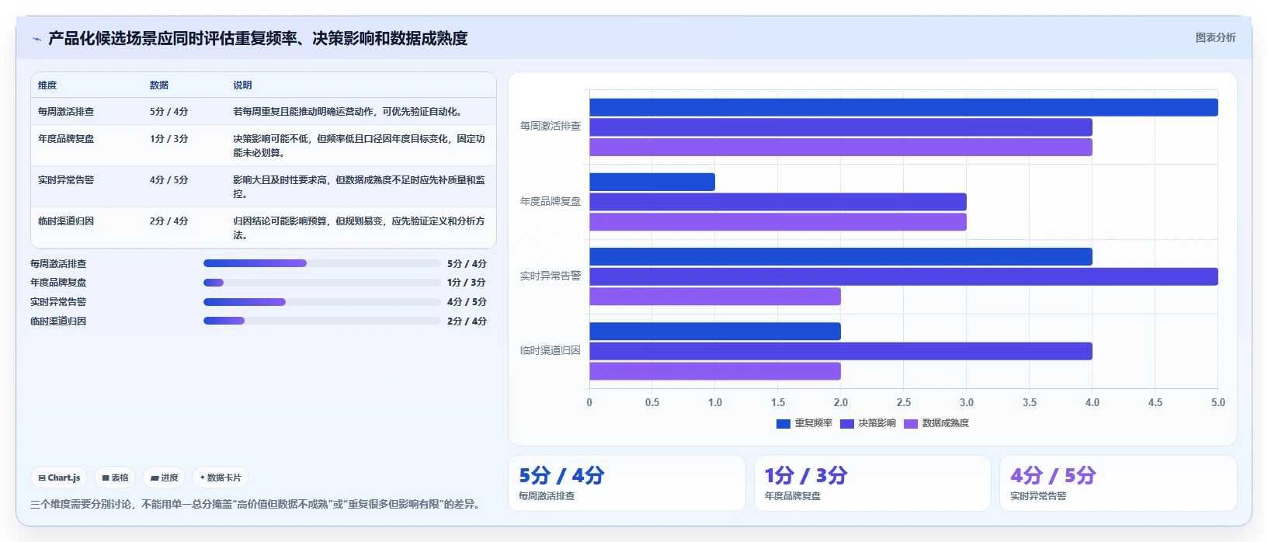Click 年度品牌复盘 重复频率 bar in chart

(x=652, y=182)
